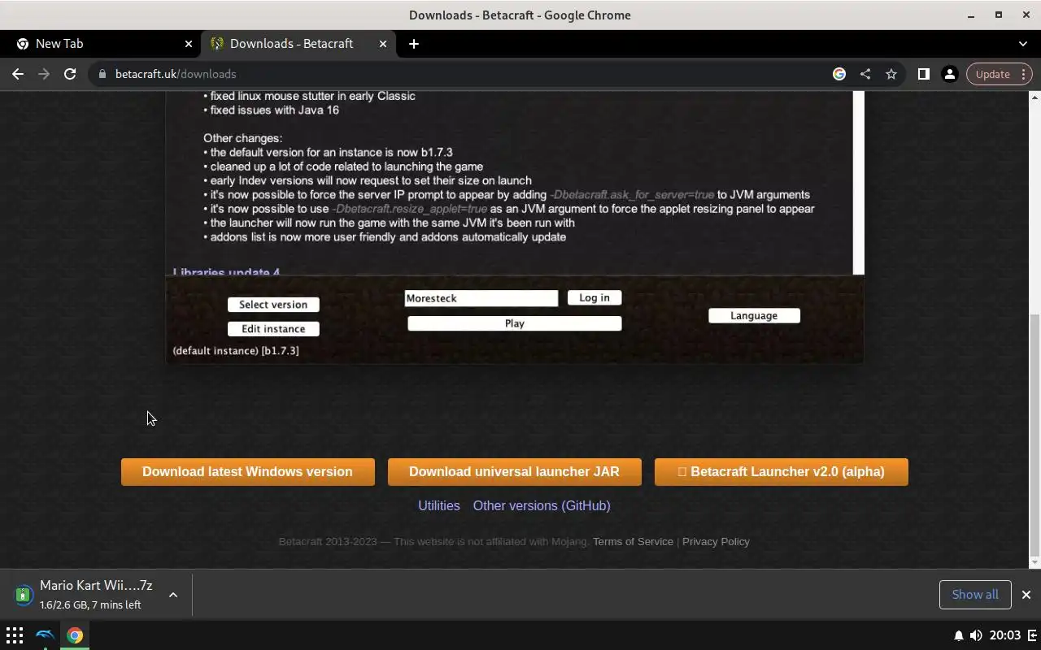Download universal launcher JAR
The width and height of the screenshot is (1041, 650).
point(515,472)
